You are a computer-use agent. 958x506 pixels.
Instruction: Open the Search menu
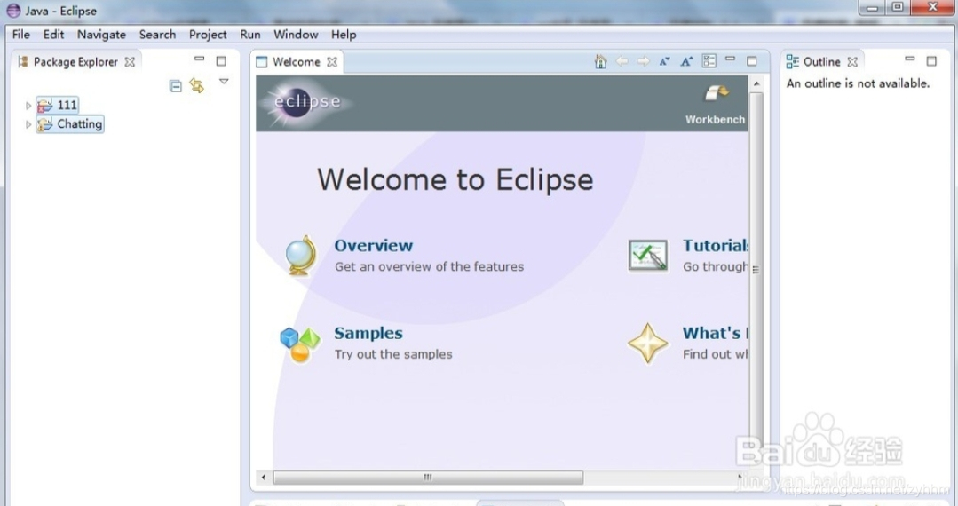[158, 35]
